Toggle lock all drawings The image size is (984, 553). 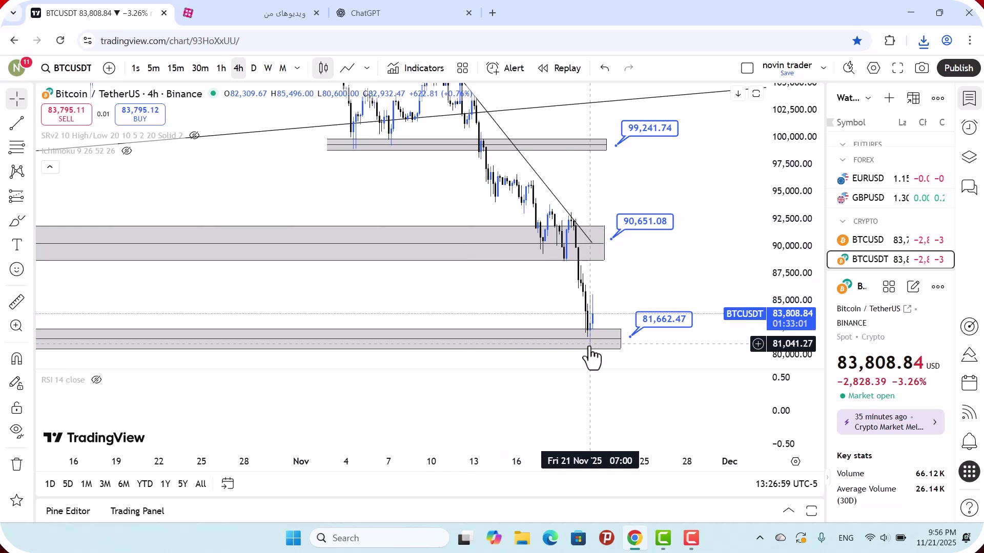(17, 408)
